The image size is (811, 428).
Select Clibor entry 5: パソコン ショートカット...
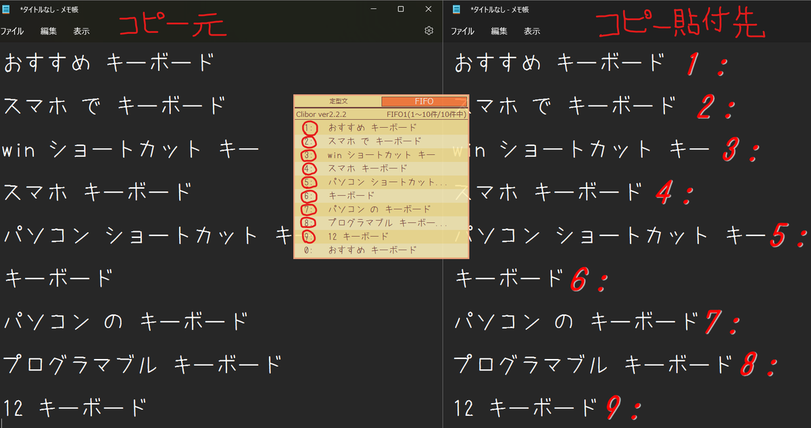click(x=381, y=182)
